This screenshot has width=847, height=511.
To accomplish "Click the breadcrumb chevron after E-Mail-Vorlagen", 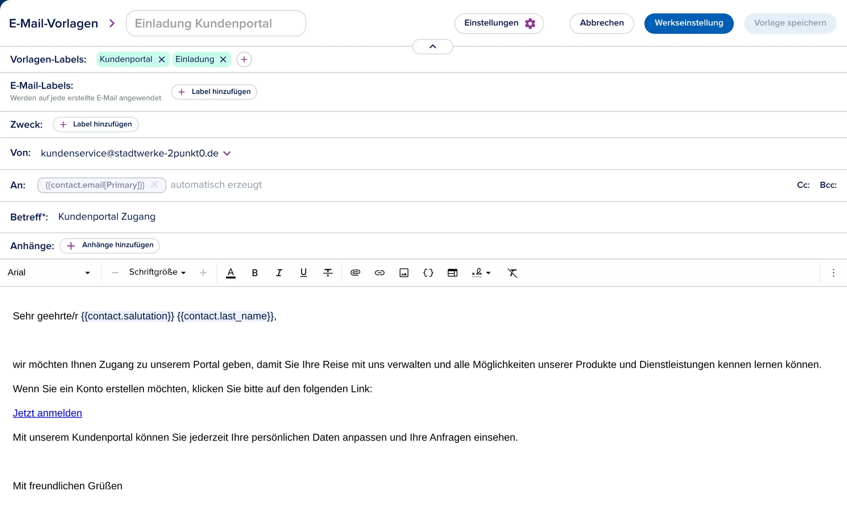I will pyautogui.click(x=112, y=23).
